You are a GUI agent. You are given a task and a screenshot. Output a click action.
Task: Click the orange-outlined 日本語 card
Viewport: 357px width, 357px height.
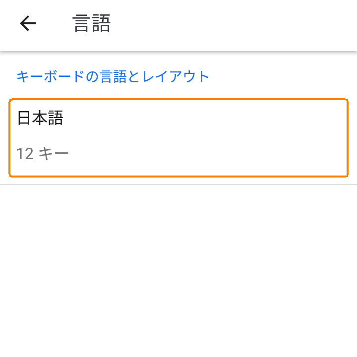point(178,138)
